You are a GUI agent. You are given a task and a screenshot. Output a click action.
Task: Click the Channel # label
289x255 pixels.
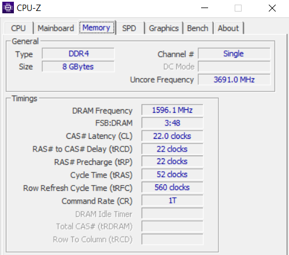176,54
